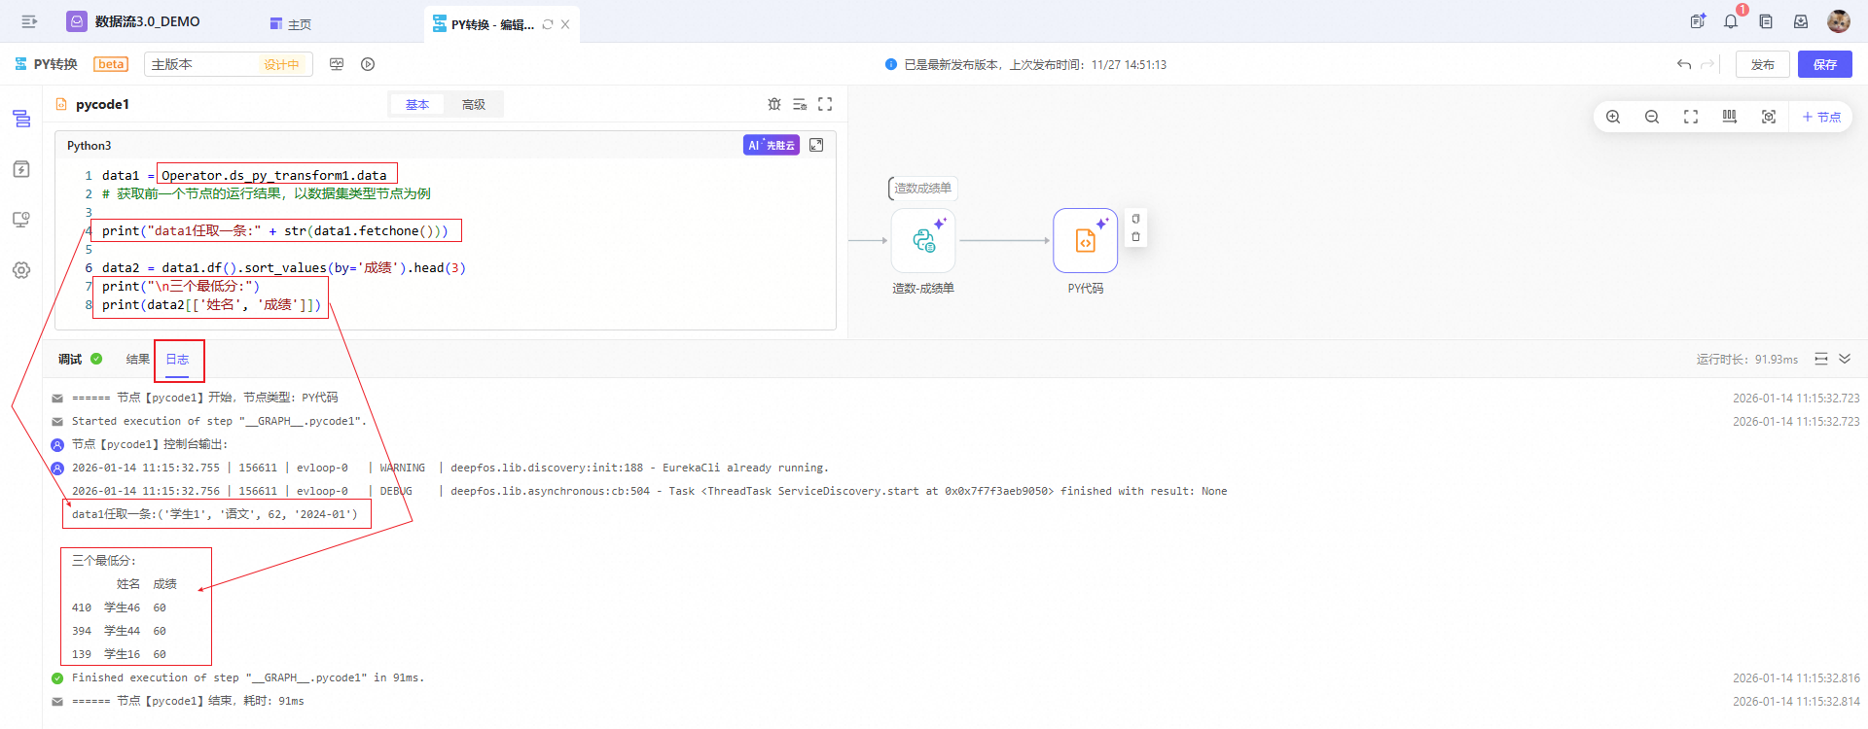The image size is (1868, 729).
Task: Open the 主页 tab
Action: [x=292, y=24]
